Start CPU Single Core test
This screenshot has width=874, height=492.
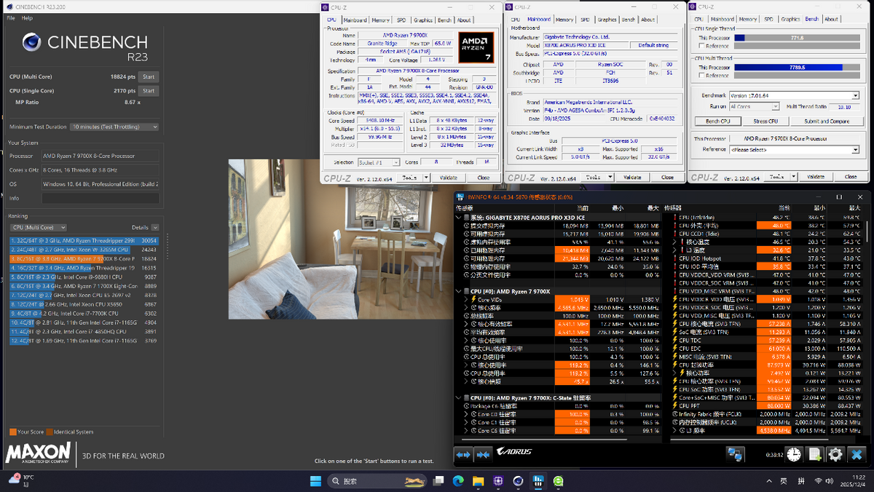coord(149,91)
